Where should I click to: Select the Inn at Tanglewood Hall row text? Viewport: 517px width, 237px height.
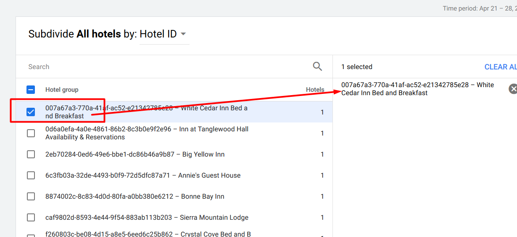147,133
